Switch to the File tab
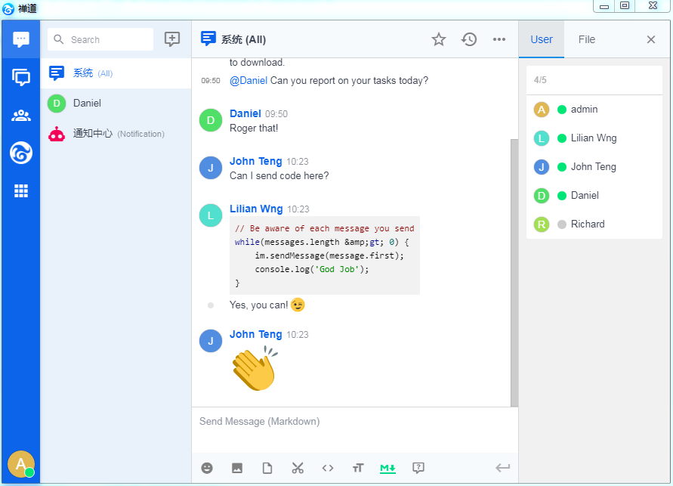The image size is (673, 486). pyautogui.click(x=586, y=39)
